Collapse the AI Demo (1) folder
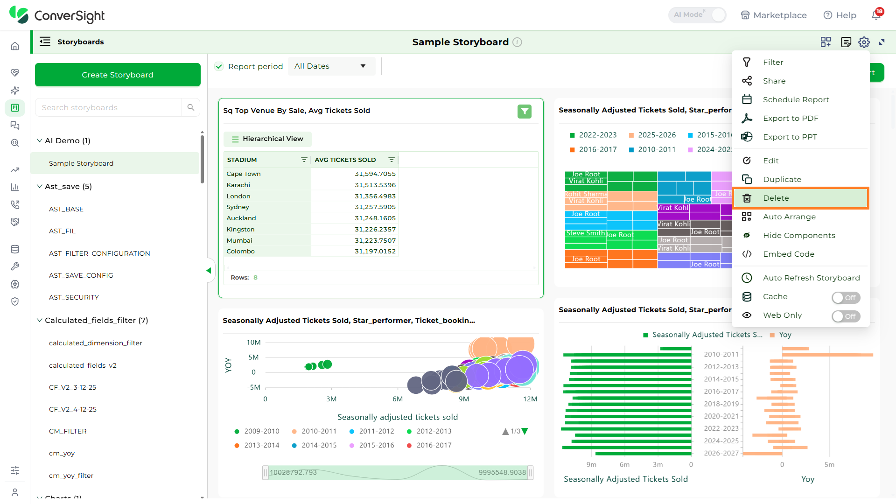Viewport: 896px width, 504px height. coord(40,140)
